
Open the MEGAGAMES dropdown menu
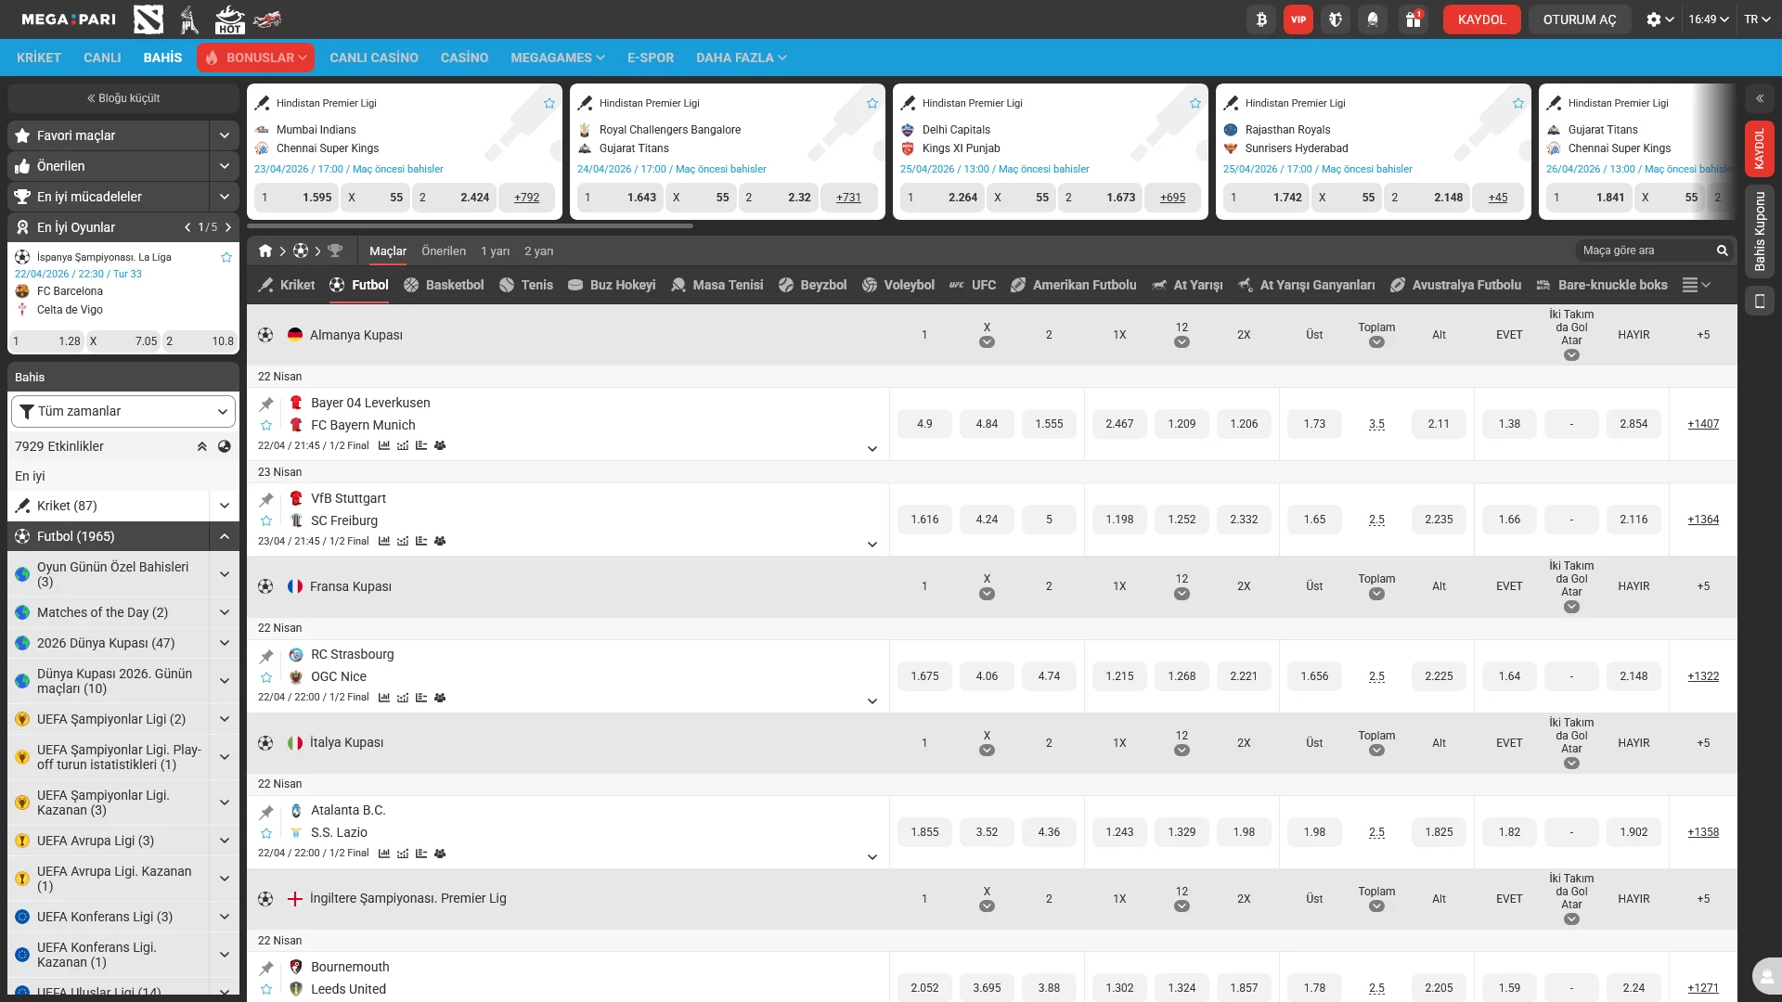[558, 58]
